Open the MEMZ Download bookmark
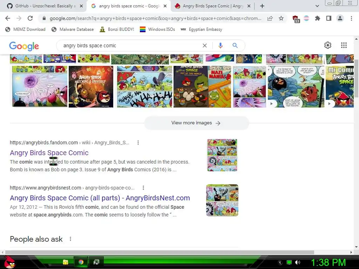This screenshot has height=269, width=359. point(25,29)
